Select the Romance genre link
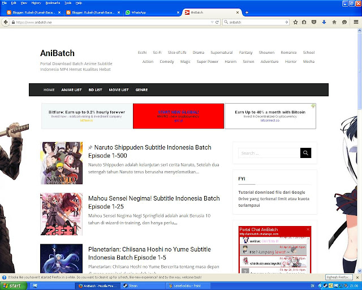362x290 pixels. [288, 53]
